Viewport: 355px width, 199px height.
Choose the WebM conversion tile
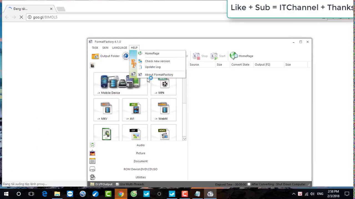163,110
